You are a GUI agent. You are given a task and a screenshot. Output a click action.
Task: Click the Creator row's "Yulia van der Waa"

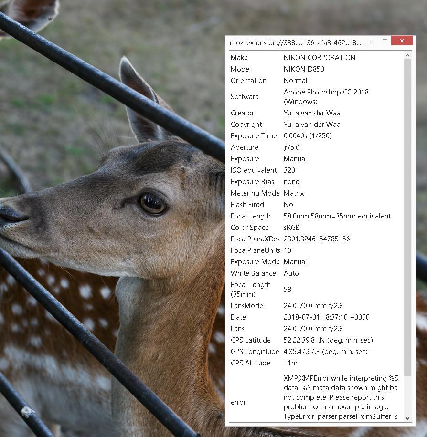pyautogui.click(x=312, y=113)
